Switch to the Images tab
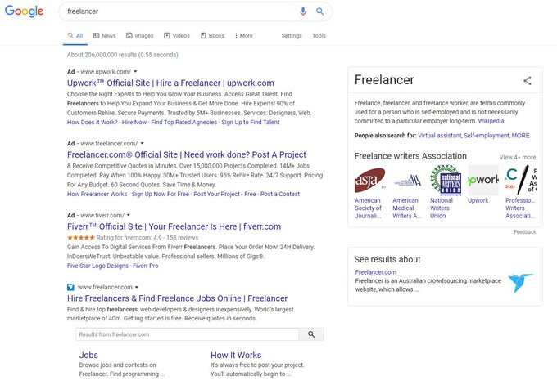Viewport: 557px width, 385px height. pos(140,35)
